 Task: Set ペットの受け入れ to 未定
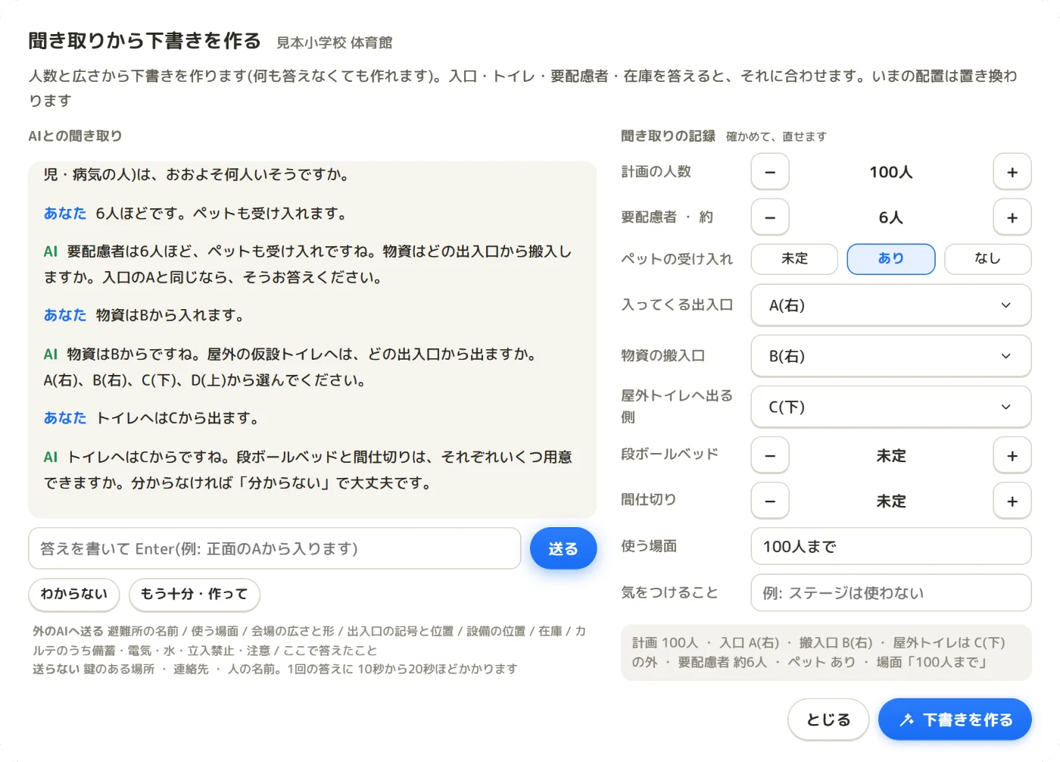(794, 259)
